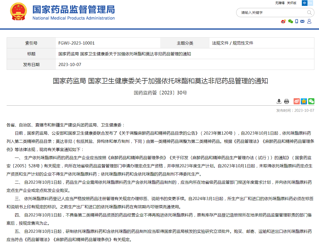319x243 pixels.
Task: Click the salutation line 各省、自治区
Action: (66, 125)
